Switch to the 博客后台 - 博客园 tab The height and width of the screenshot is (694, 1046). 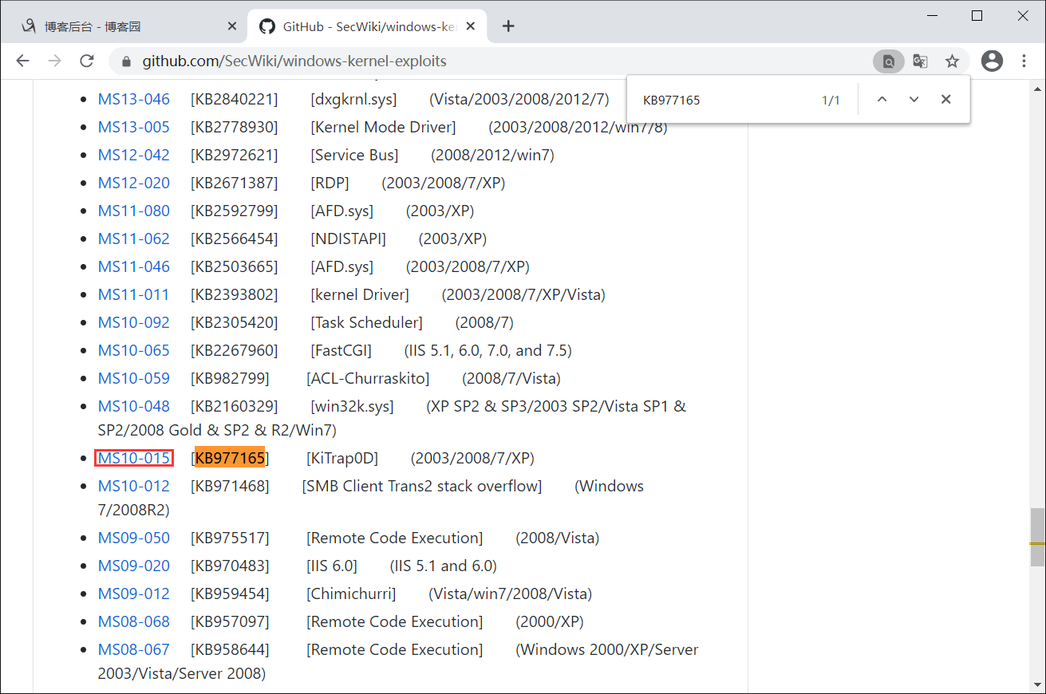pyautogui.click(x=128, y=26)
